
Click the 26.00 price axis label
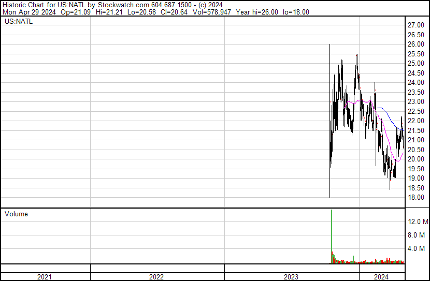(415, 45)
